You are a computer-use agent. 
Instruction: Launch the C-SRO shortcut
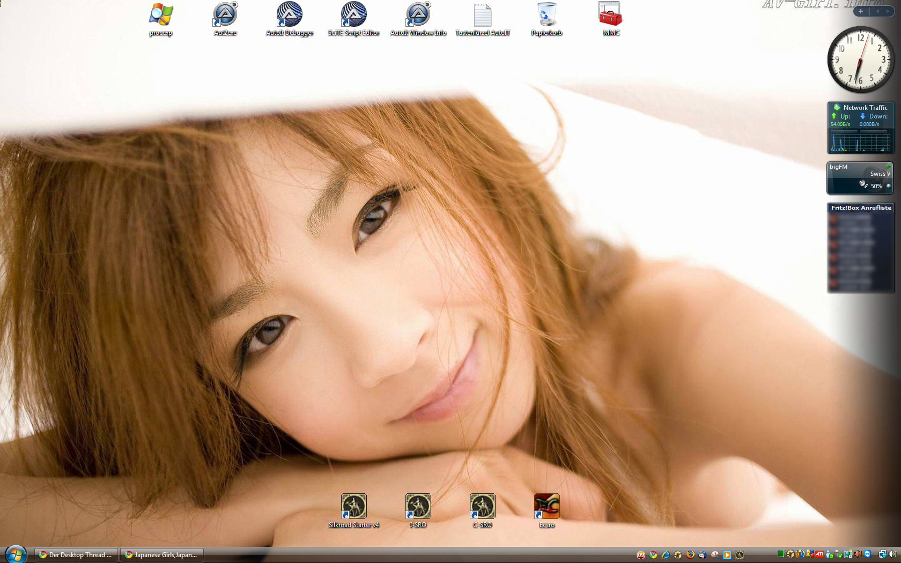(483, 507)
